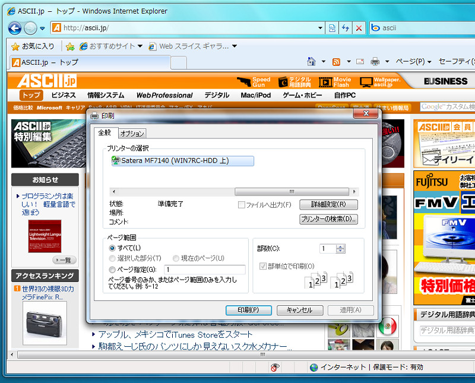
Task: Click the printer icon in command bar
Action: pos(375,62)
